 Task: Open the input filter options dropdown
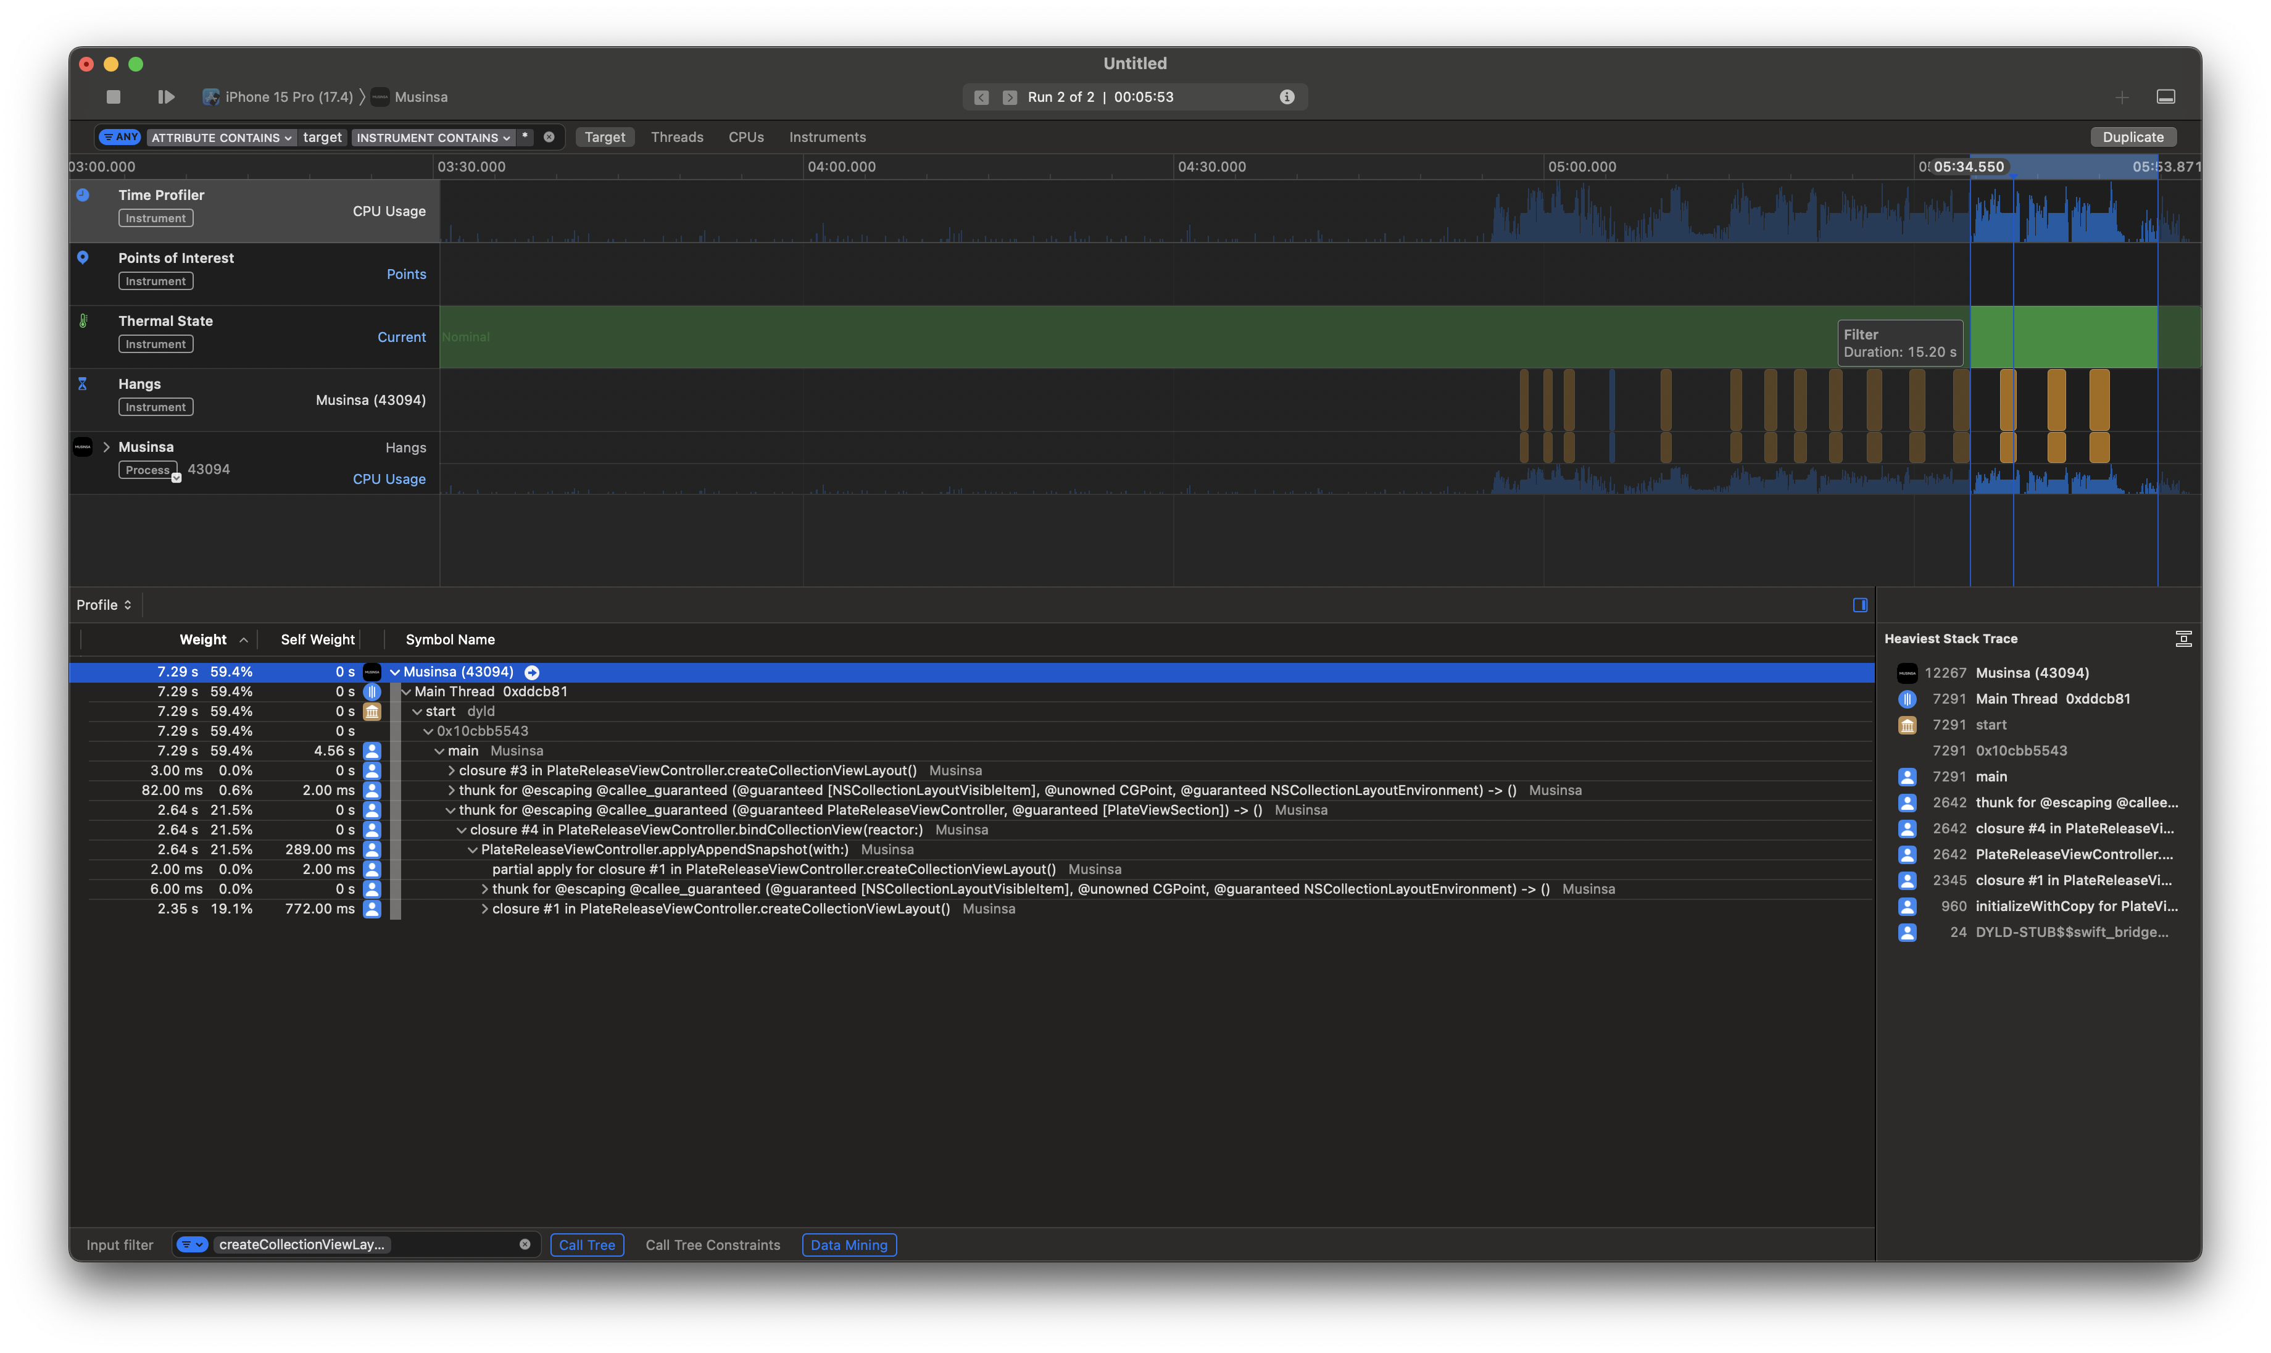[193, 1244]
